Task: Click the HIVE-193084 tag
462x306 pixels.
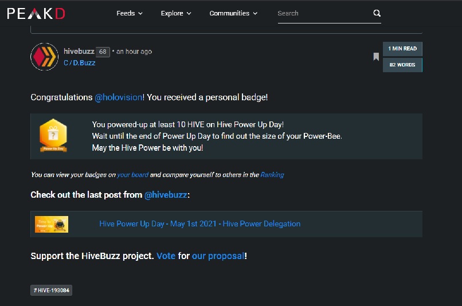Action: point(51,290)
